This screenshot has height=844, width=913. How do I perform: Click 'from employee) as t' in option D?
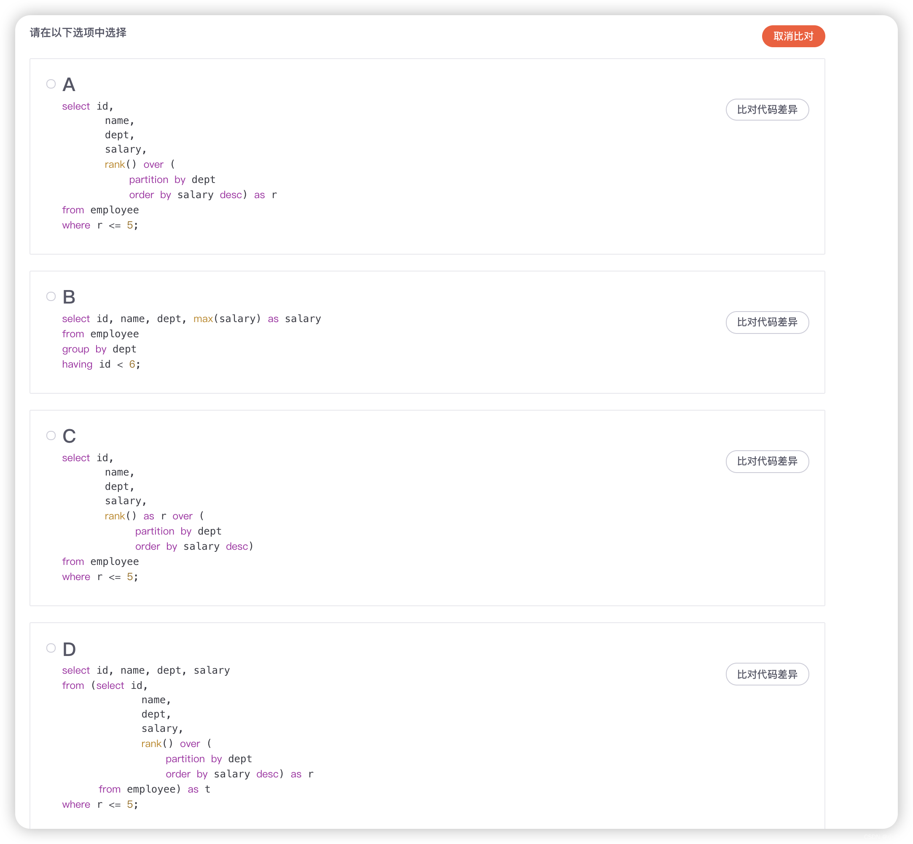click(x=154, y=789)
